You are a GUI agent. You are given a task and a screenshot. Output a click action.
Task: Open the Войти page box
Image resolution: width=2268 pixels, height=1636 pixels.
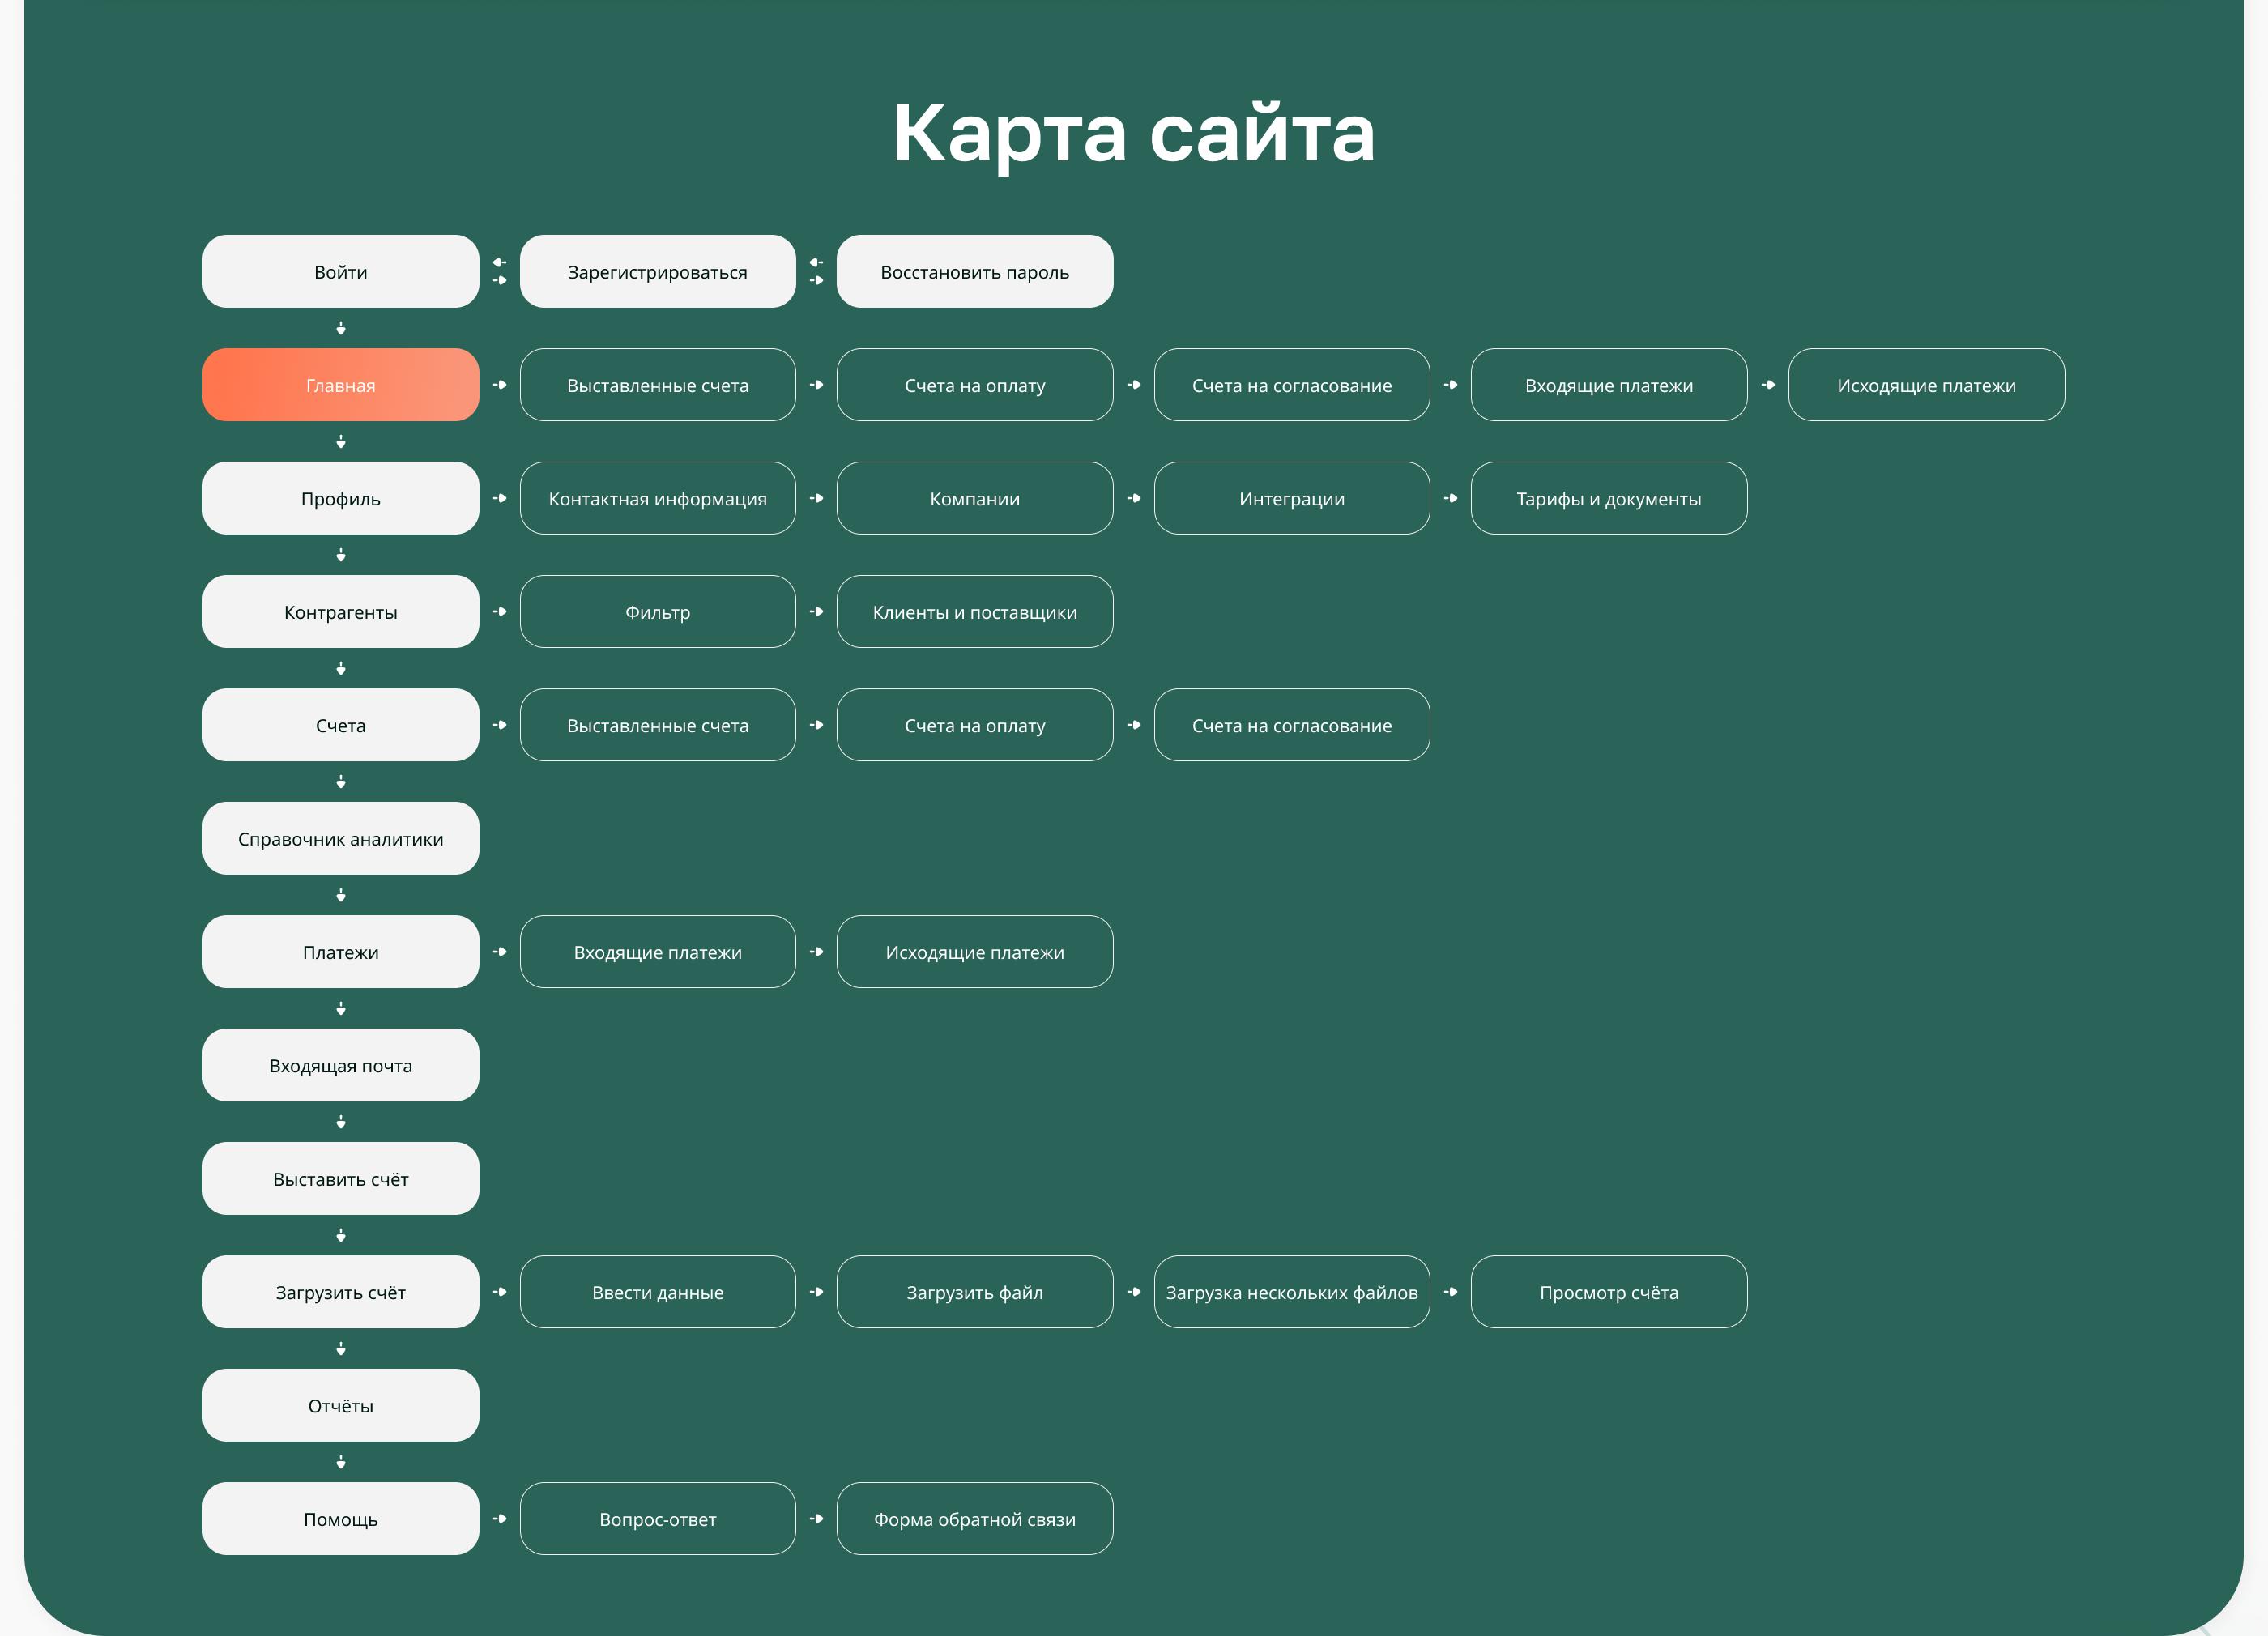point(340,272)
